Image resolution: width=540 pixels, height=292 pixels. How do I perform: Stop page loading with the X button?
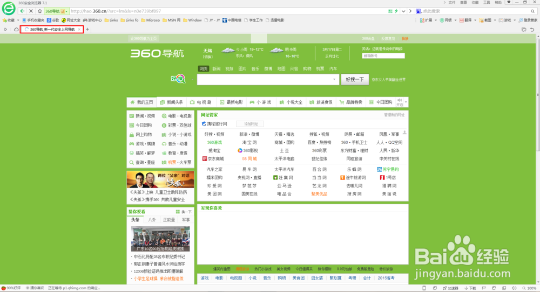pos(31,11)
